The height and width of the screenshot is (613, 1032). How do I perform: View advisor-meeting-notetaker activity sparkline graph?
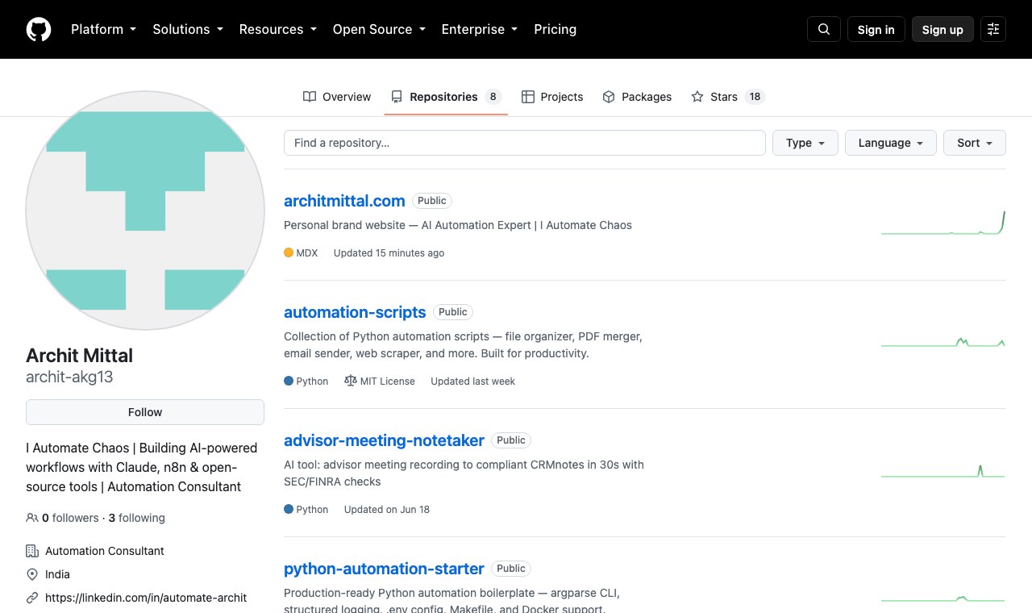(x=943, y=470)
